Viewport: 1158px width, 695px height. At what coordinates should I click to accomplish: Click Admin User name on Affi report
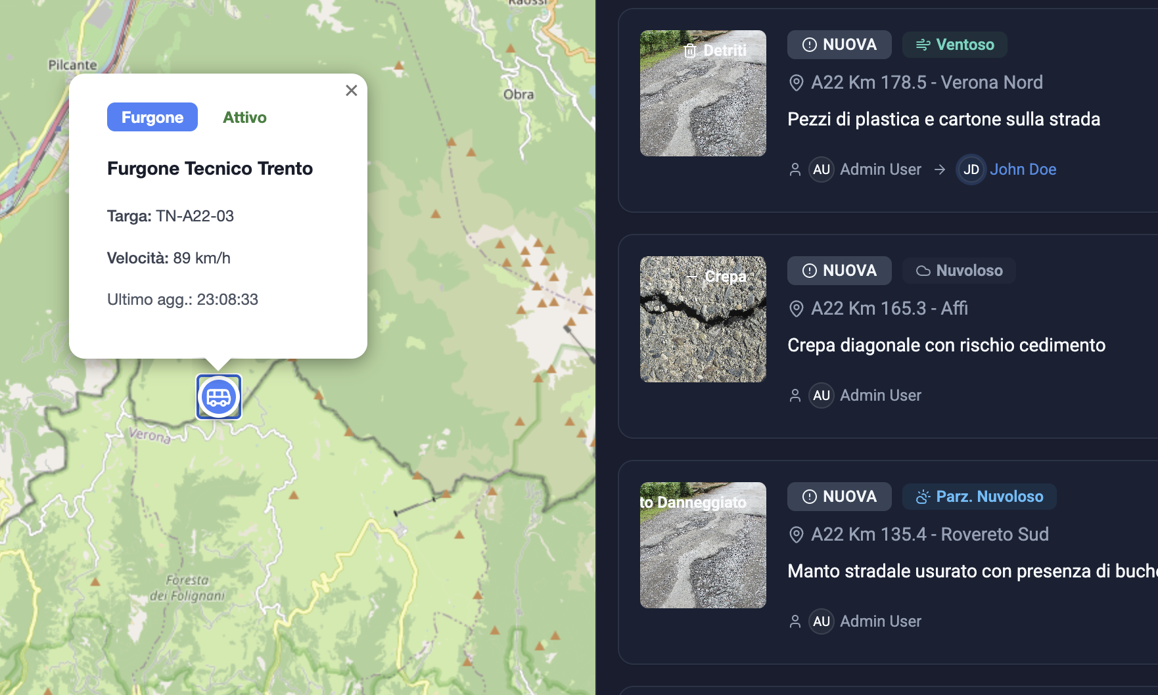881,395
